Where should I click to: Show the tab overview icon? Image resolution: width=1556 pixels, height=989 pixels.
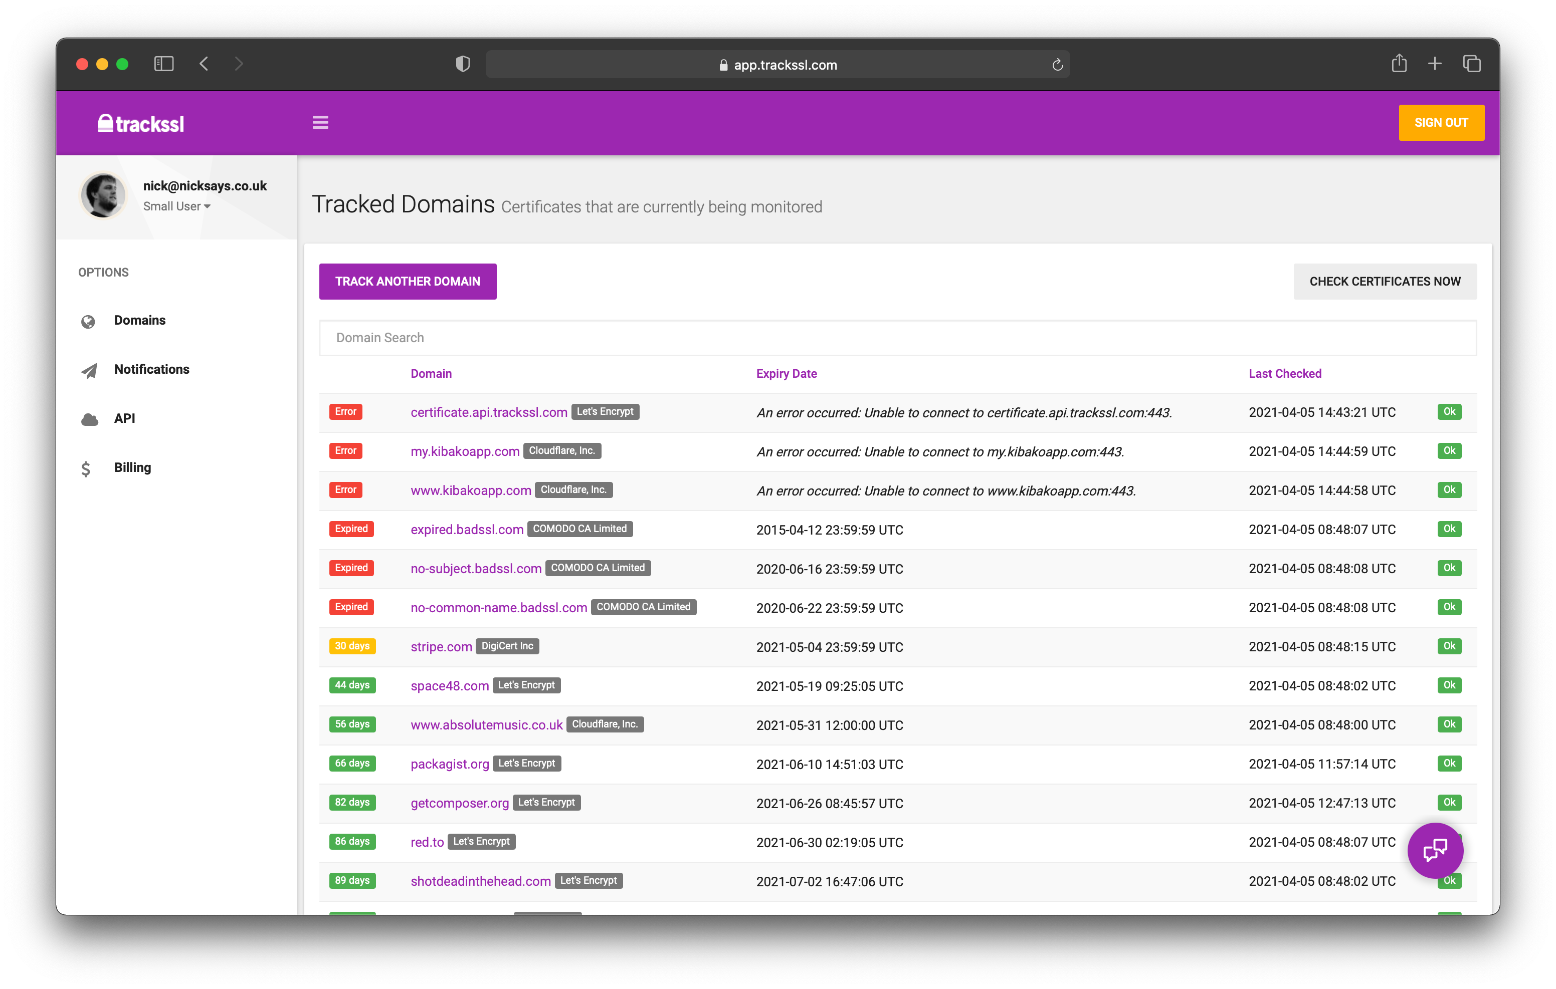click(x=1471, y=64)
